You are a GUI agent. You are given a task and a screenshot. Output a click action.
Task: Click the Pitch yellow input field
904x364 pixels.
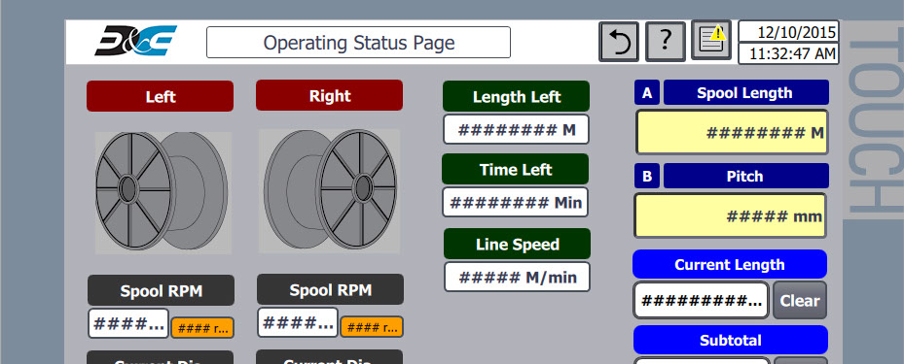tap(731, 215)
